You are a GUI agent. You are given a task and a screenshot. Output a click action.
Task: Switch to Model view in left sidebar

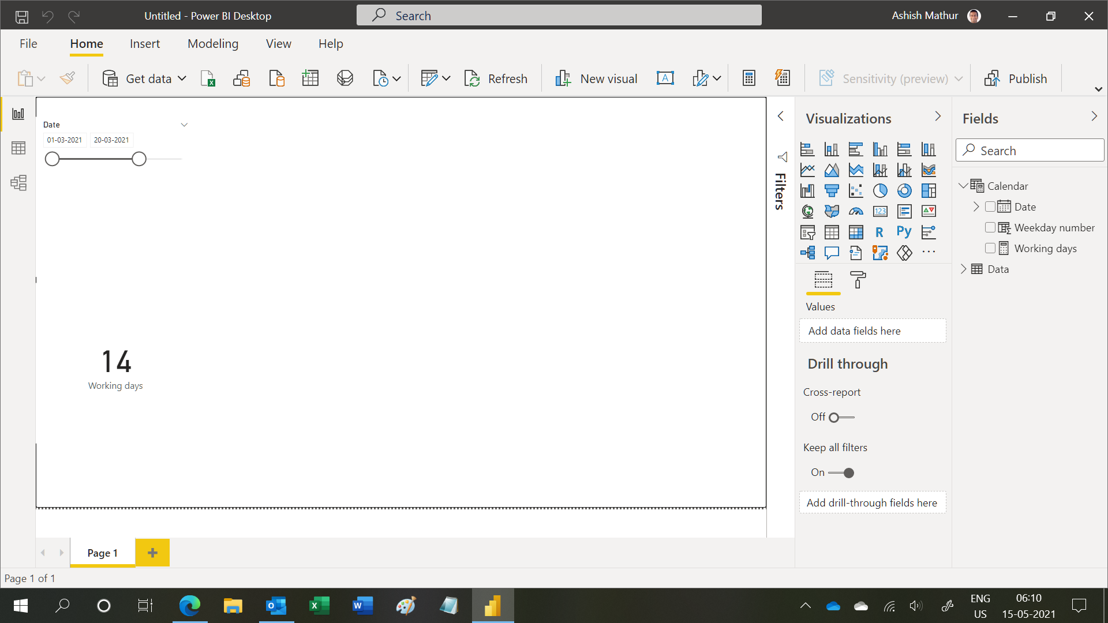click(x=18, y=183)
